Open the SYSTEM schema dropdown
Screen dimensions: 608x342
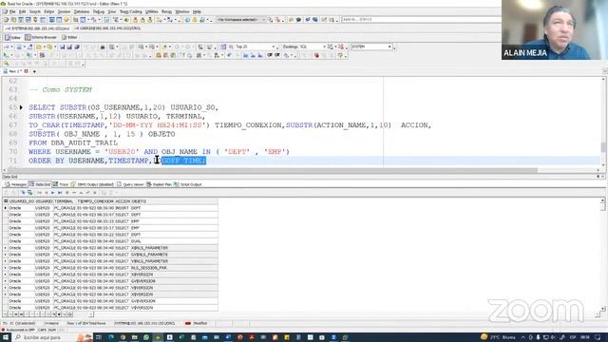[371, 47]
